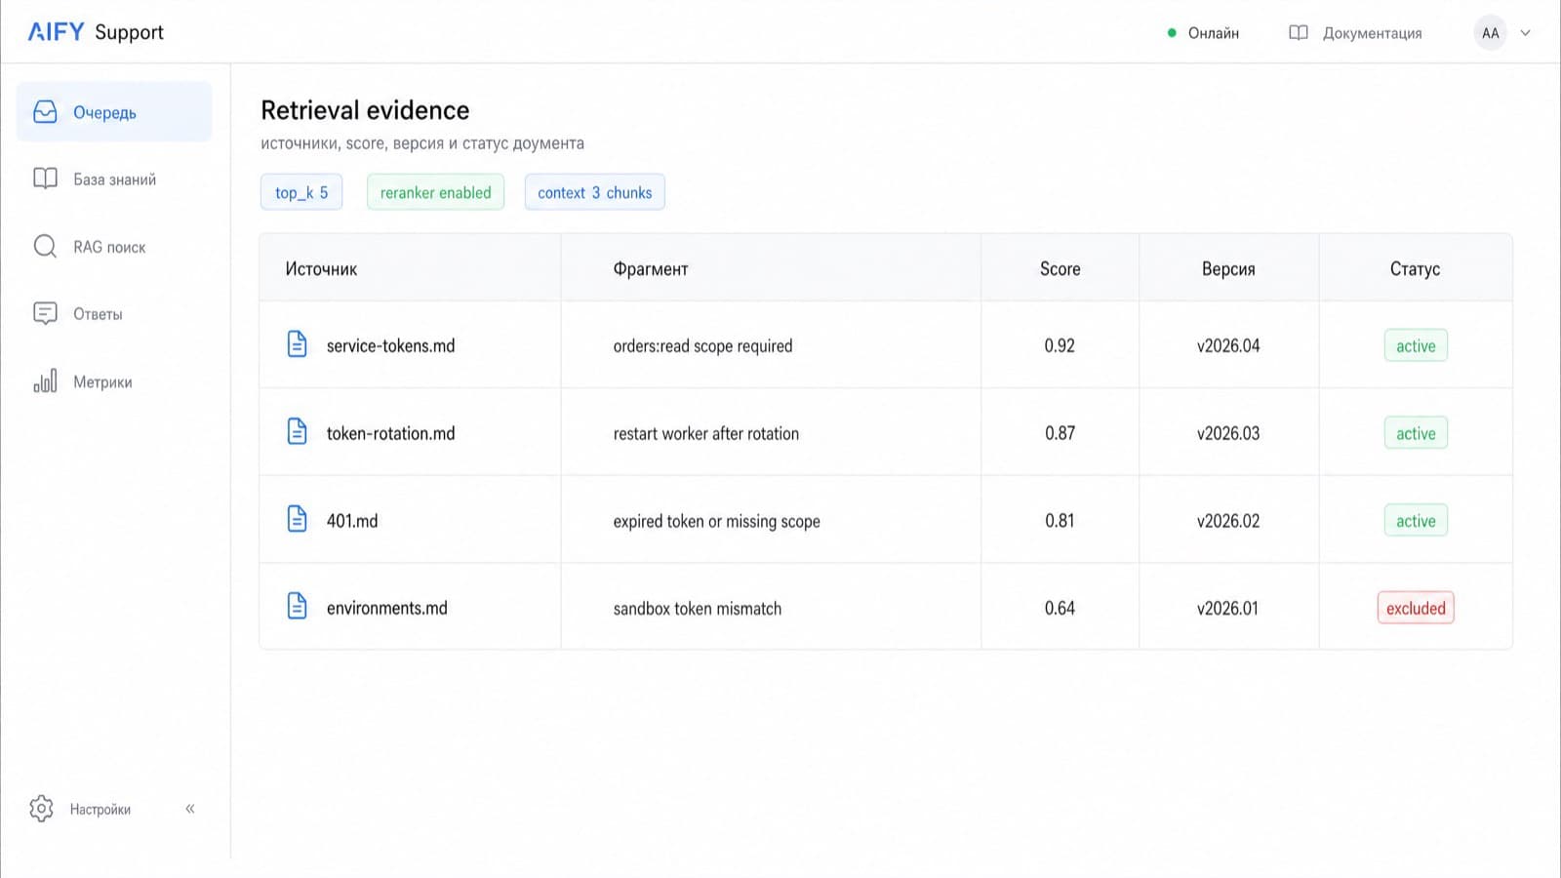
Task: Click the 0.92 score value
Action: click(1060, 345)
